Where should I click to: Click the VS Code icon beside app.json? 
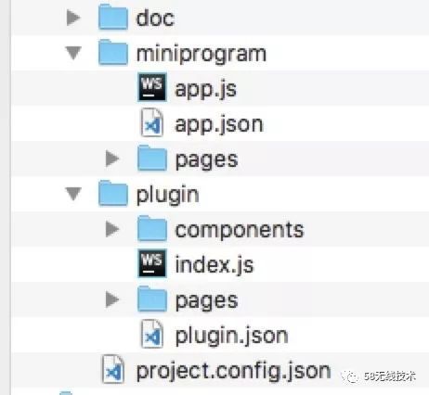point(152,122)
